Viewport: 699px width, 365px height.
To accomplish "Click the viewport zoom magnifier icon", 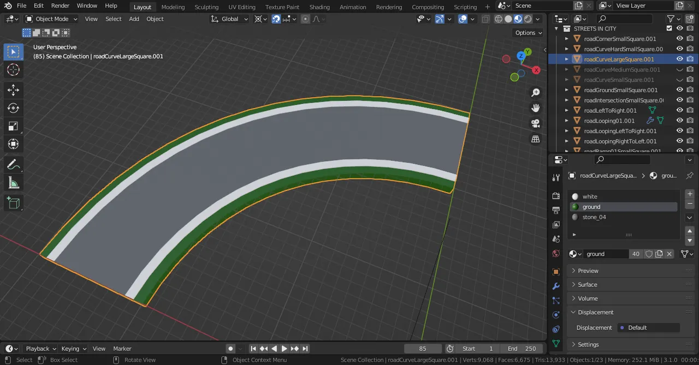I will tap(536, 93).
